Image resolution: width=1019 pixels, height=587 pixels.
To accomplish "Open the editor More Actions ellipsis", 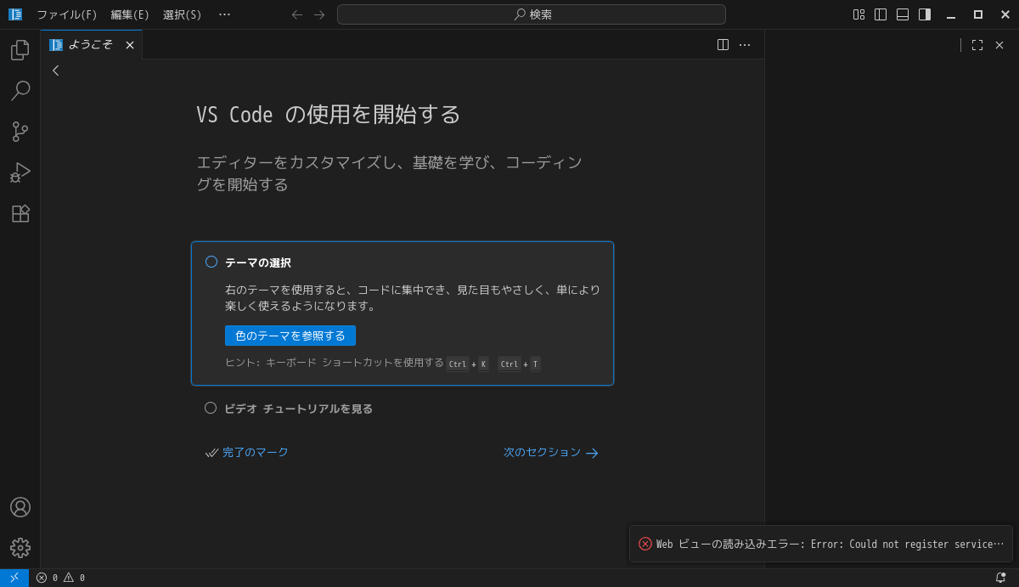I will tap(745, 45).
